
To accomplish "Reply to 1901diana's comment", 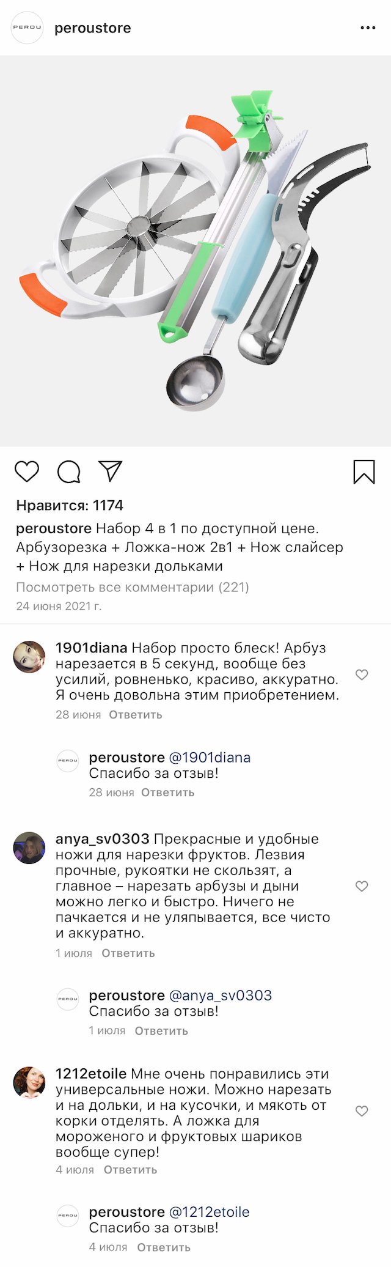I will [x=136, y=714].
